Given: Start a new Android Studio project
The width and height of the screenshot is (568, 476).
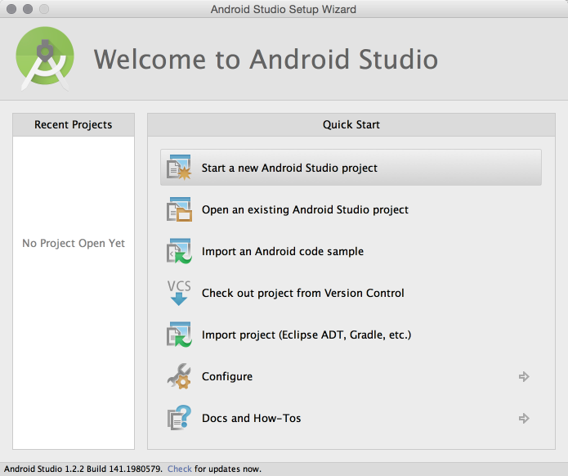Looking at the screenshot, I should coord(351,168).
